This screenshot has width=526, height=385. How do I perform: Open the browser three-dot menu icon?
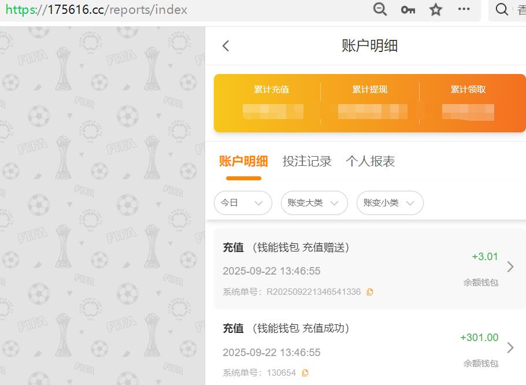tap(464, 10)
